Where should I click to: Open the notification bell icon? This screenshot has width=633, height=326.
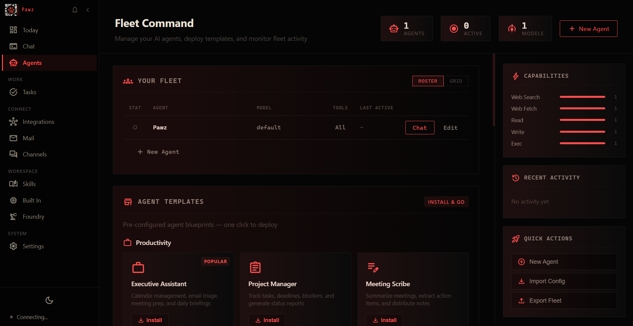point(75,10)
